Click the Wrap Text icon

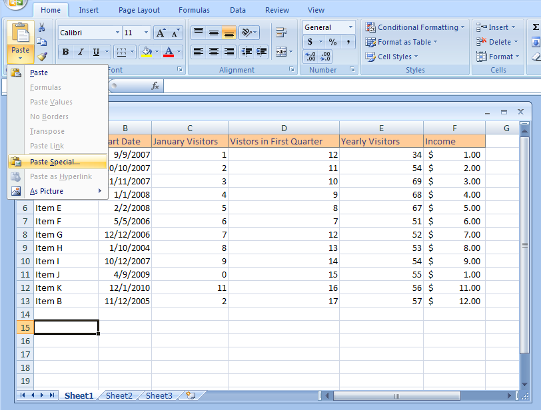click(x=281, y=33)
